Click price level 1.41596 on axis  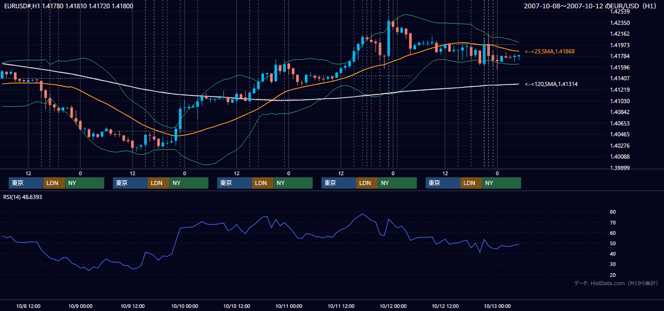pos(620,67)
